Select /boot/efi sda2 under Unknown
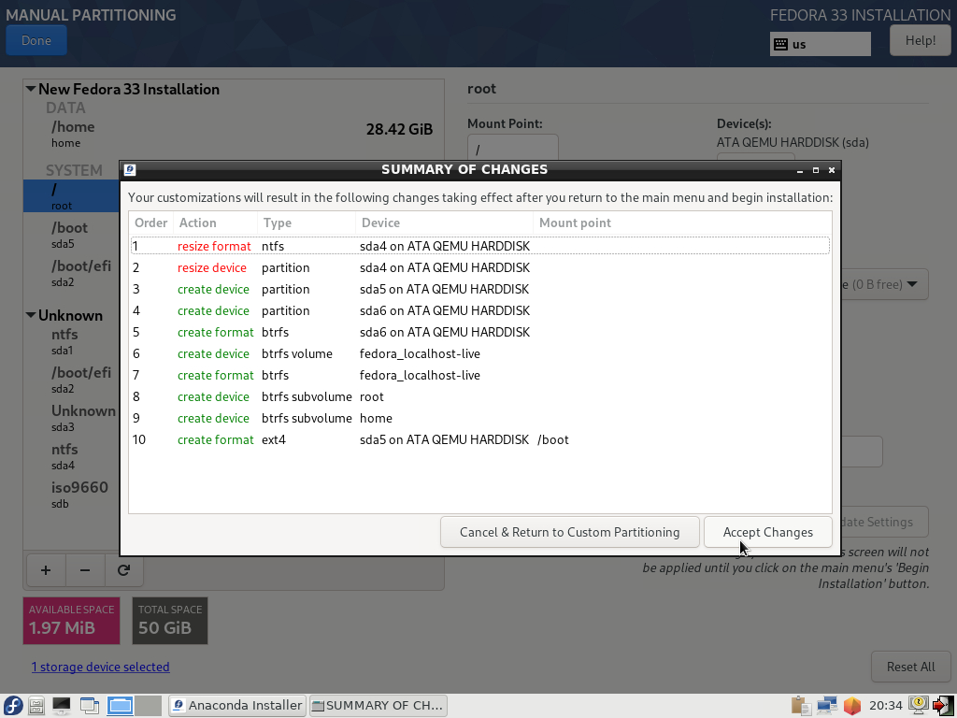The width and height of the screenshot is (957, 718). coord(71,380)
